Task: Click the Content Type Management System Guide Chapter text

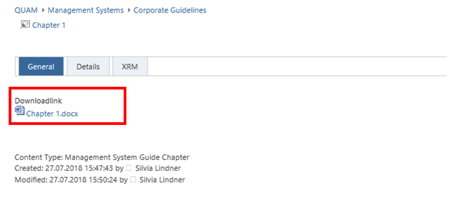Action: (102, 158)
